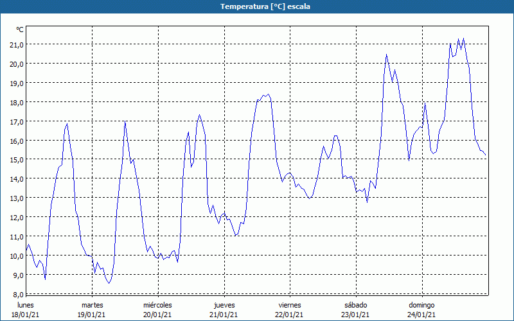Viewport: 514px width, 321px height.
Task: Click the '11,0' y-axis label
Action: [x=17, y=236]
